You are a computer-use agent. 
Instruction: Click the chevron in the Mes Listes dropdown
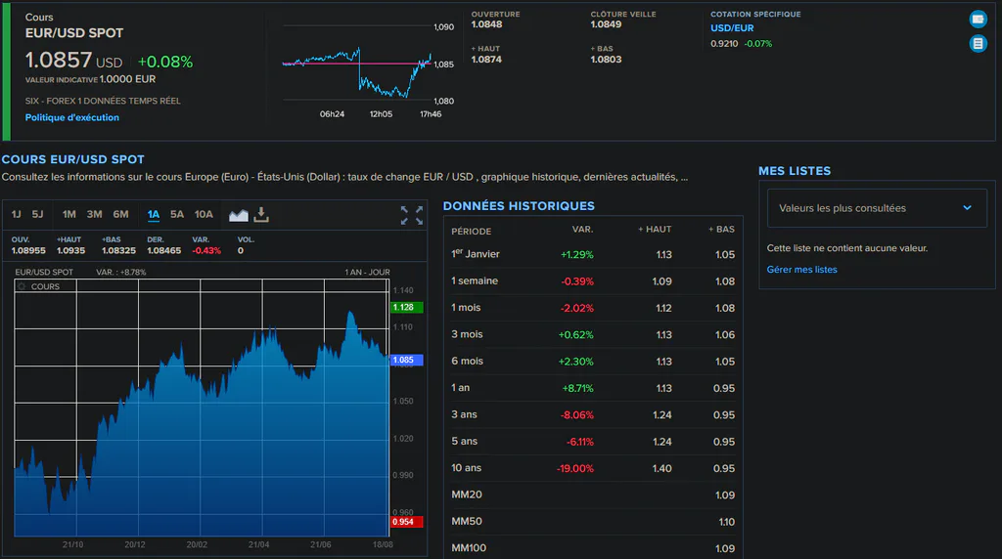[967, 208]
